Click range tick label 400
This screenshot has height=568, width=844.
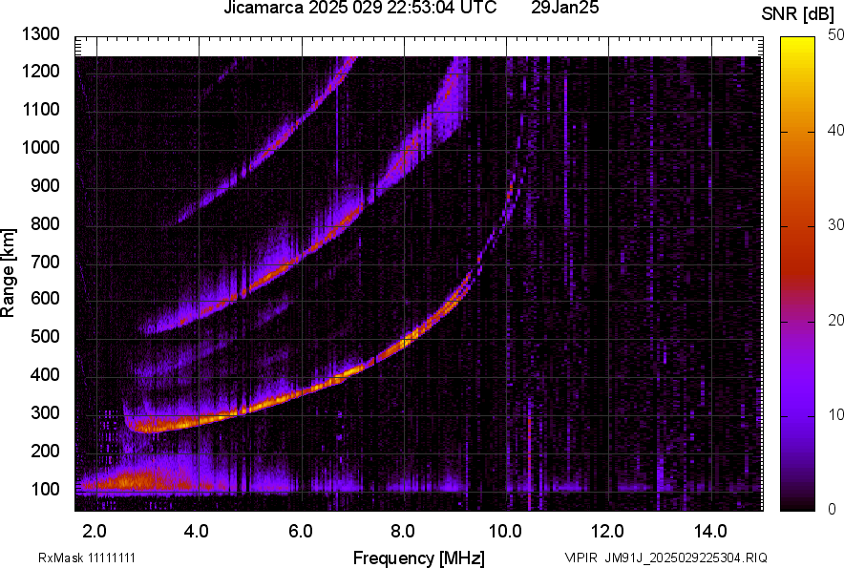coord(45,375)
